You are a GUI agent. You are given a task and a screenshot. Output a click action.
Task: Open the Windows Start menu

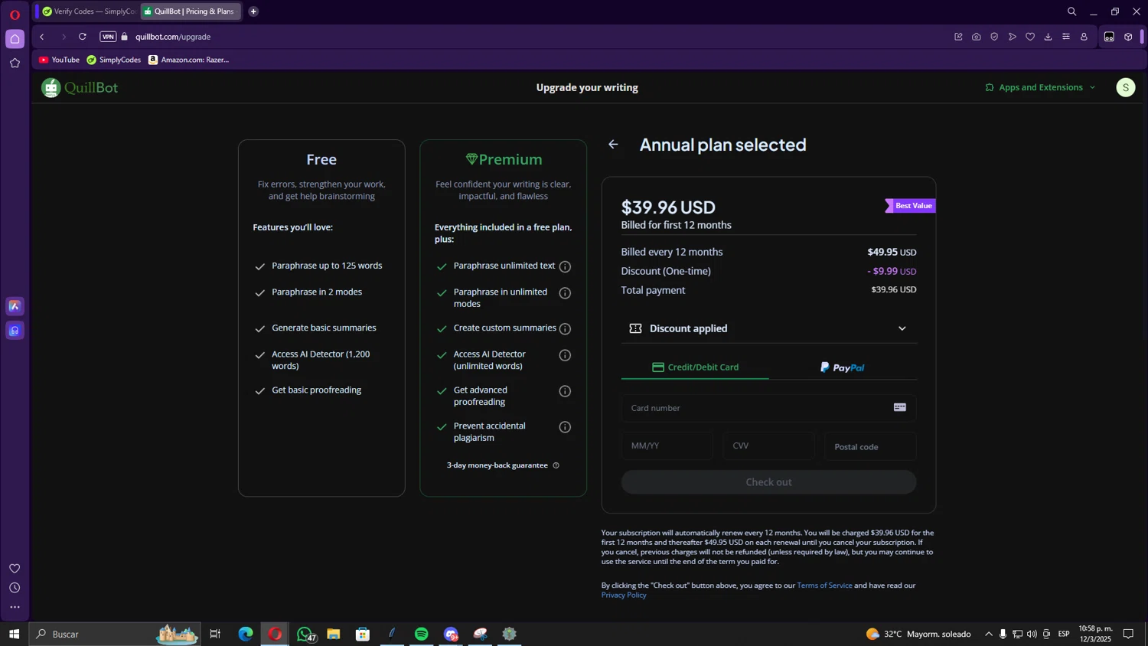[14, 634]
